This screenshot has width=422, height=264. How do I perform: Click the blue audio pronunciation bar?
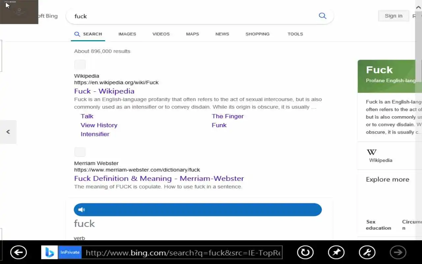(x=198, y=210)
